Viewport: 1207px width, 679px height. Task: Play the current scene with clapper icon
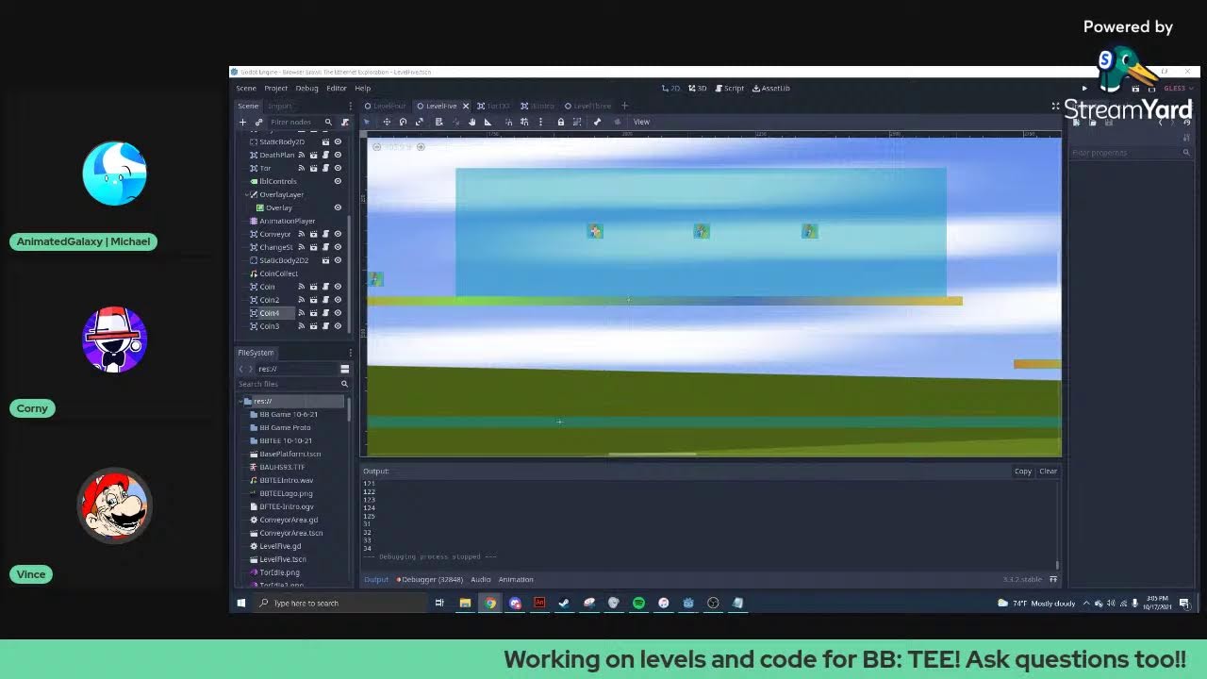[1135, 89]
